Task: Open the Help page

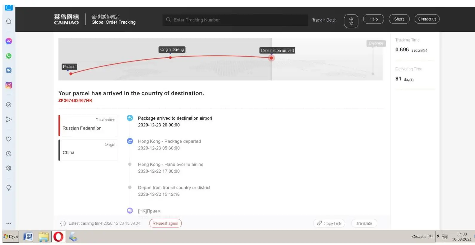Action: coord(374,19)
